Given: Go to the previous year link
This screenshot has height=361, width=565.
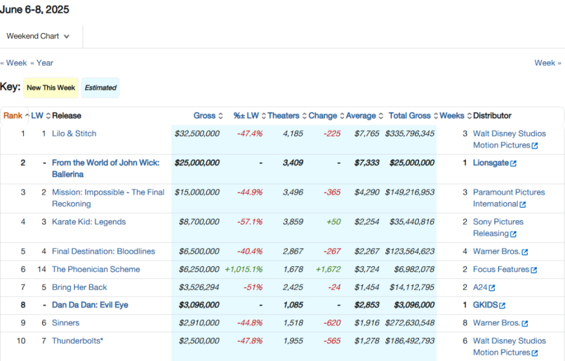Looking at the screenshot, I should (42, 63).
